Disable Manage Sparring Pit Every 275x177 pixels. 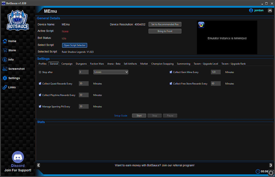40,106
